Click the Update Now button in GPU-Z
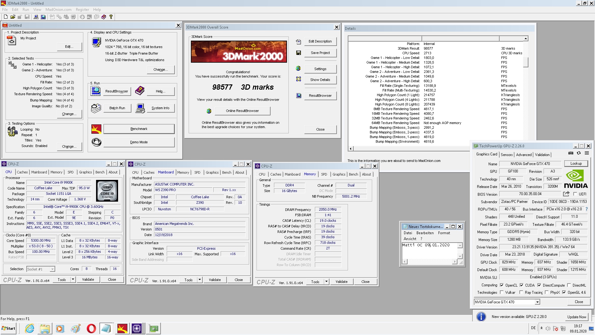Image resolution: width=595 pixels, height=335 pixels. (x=576, y=317)
